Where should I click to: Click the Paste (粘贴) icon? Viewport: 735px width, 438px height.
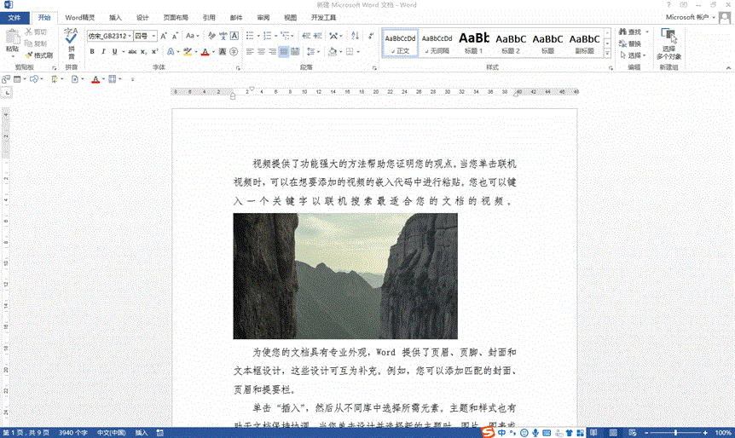[12, 37]
